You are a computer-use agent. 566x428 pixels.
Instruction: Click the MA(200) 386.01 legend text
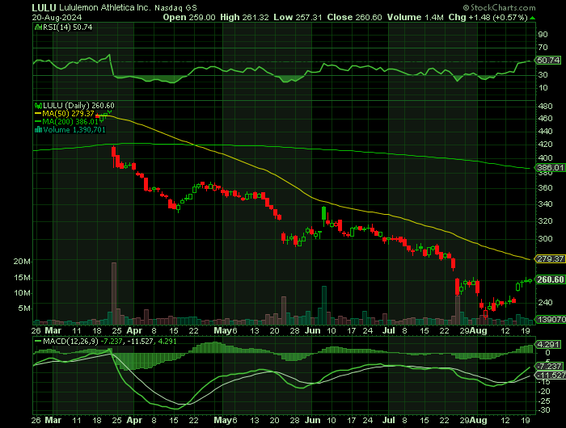[x=70, y=122]
